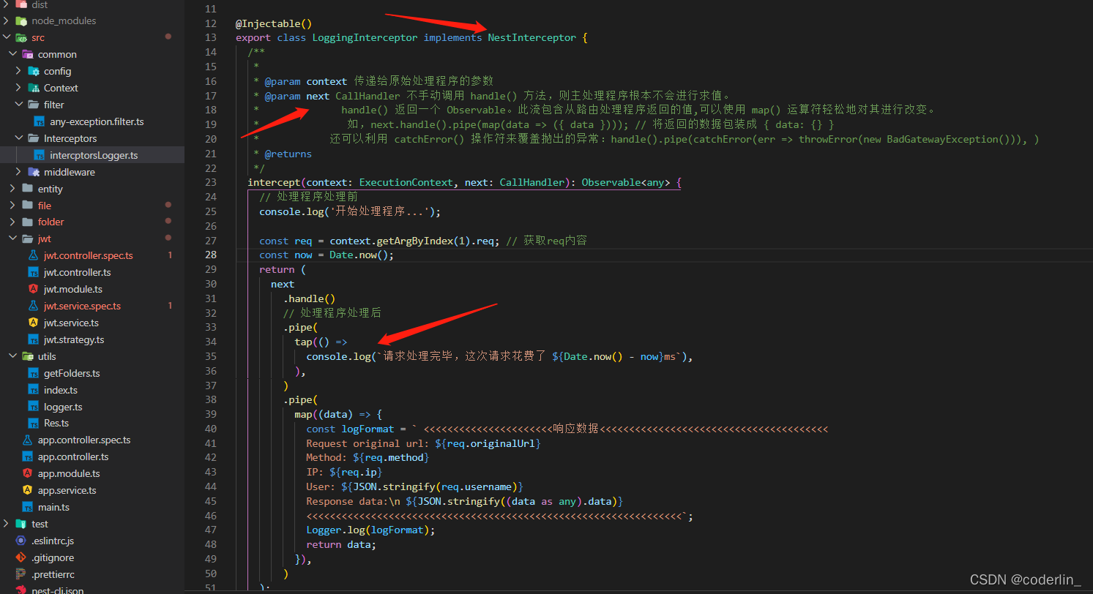Open getFolders.ts under utils
Screen dimensions: 1093x594
coord(72,373)
